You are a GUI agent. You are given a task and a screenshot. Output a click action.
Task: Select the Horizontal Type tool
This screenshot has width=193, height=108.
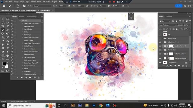[8, 48]
